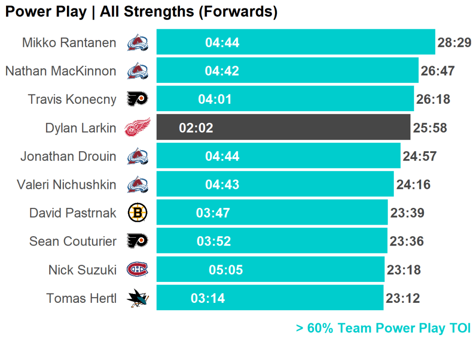Click the 28:29 total time value
Screen dimensions: 476x340
tap(454, 43)
